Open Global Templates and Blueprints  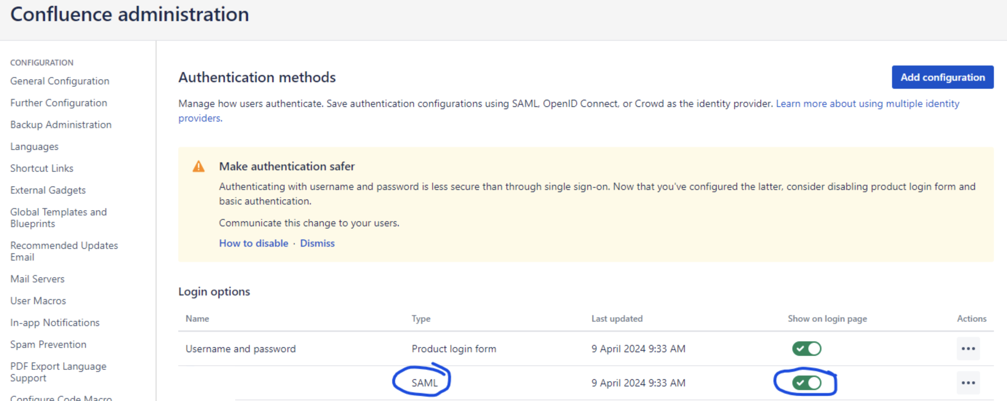[x=59, y=218]
